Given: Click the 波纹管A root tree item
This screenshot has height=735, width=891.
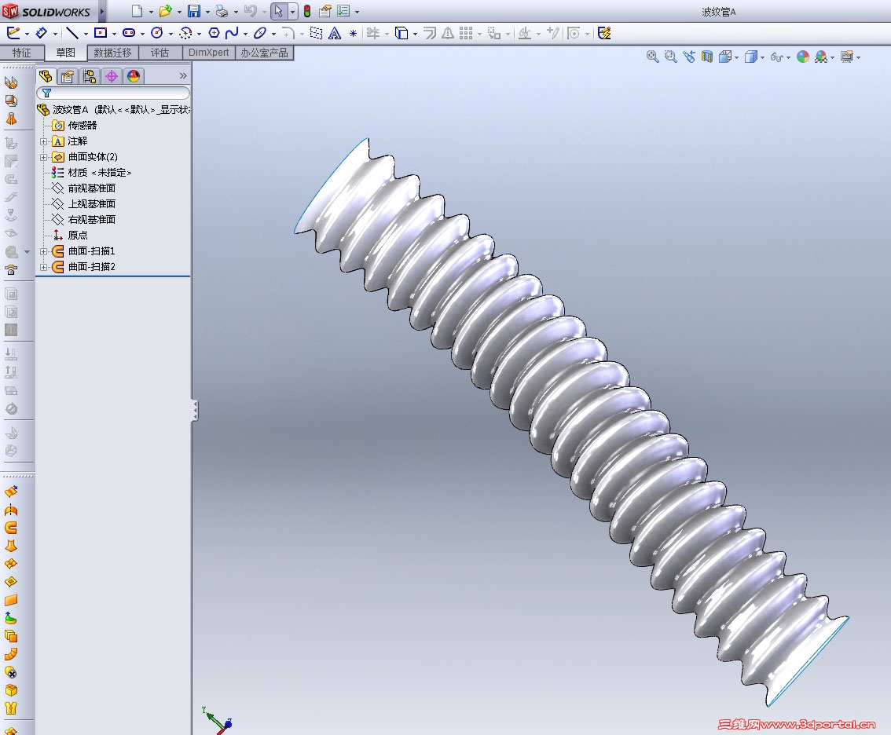Looking at the screenshot, I should pyautogui.click(x=114, y=110).
